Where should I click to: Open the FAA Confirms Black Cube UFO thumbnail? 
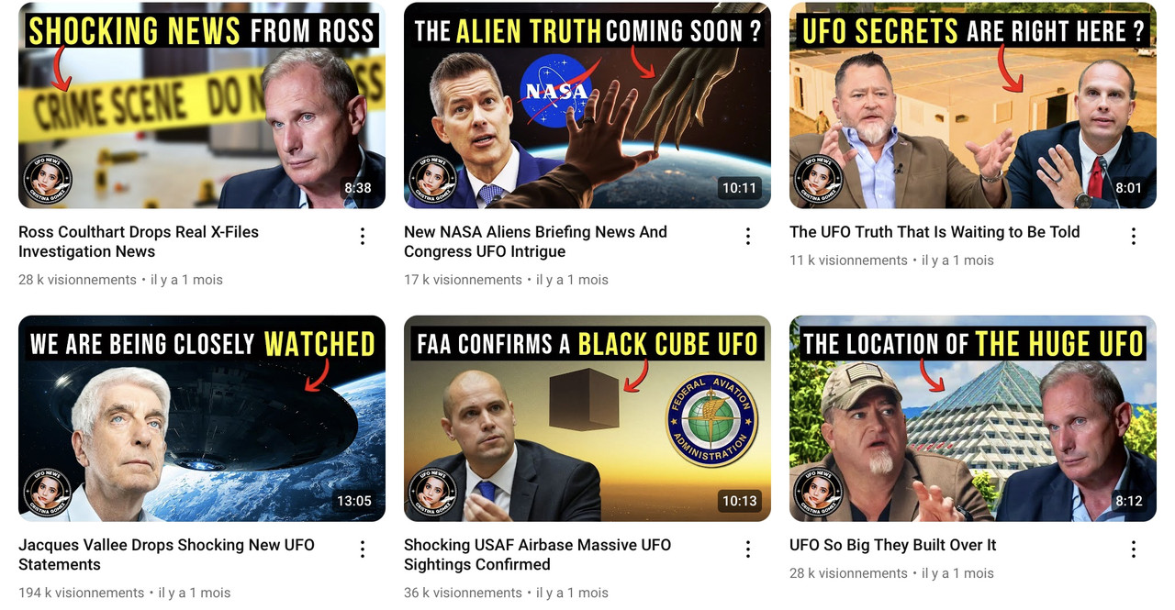click(587, 418)
